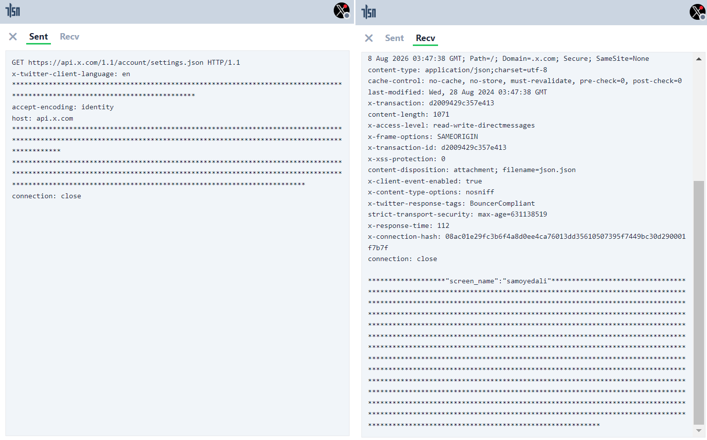Switch to Sent tab in the response headers panel
The width and height of the screenshot is (707, 440).
click(394, 38)
